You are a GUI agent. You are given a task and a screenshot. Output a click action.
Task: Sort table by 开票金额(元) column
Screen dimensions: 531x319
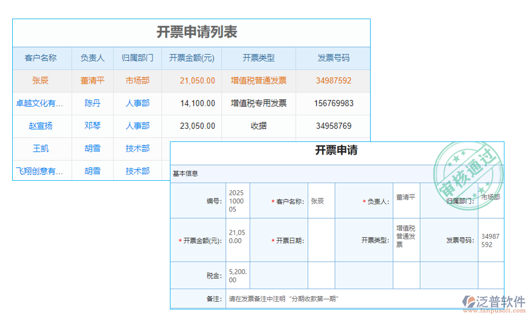coord(191,58)
